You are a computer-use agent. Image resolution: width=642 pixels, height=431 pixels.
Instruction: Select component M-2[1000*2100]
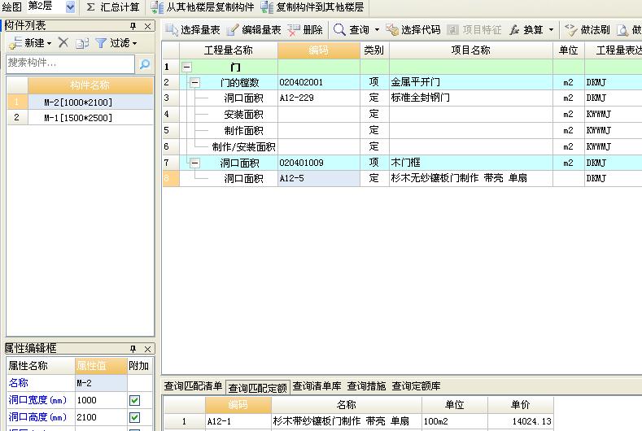coord(78,102)
